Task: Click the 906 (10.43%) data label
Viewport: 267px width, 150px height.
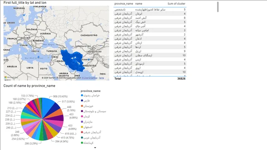Action: point(60,96)
